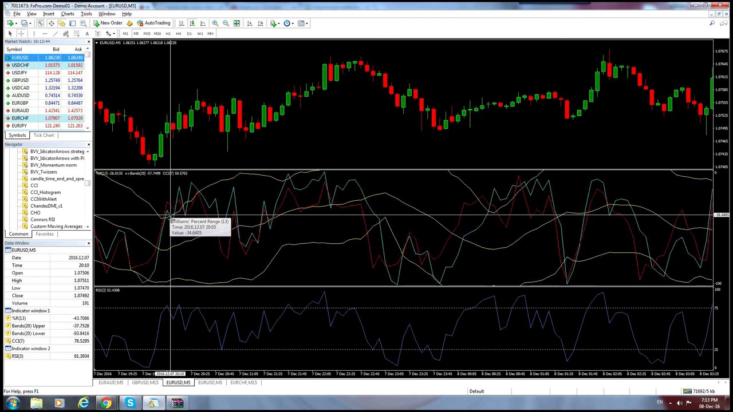Select EURCHF row in Market Watch
Screen dimensions: 733x412
click(x=45, y=118)
